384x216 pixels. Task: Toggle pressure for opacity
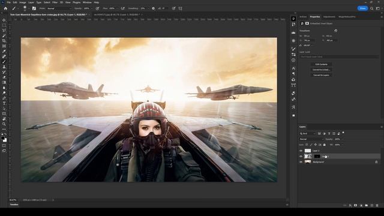pos(97,8)
